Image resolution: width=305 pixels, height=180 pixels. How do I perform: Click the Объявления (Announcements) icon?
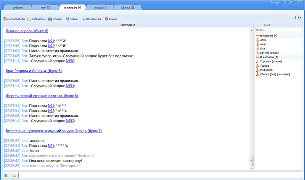(83, 19)
